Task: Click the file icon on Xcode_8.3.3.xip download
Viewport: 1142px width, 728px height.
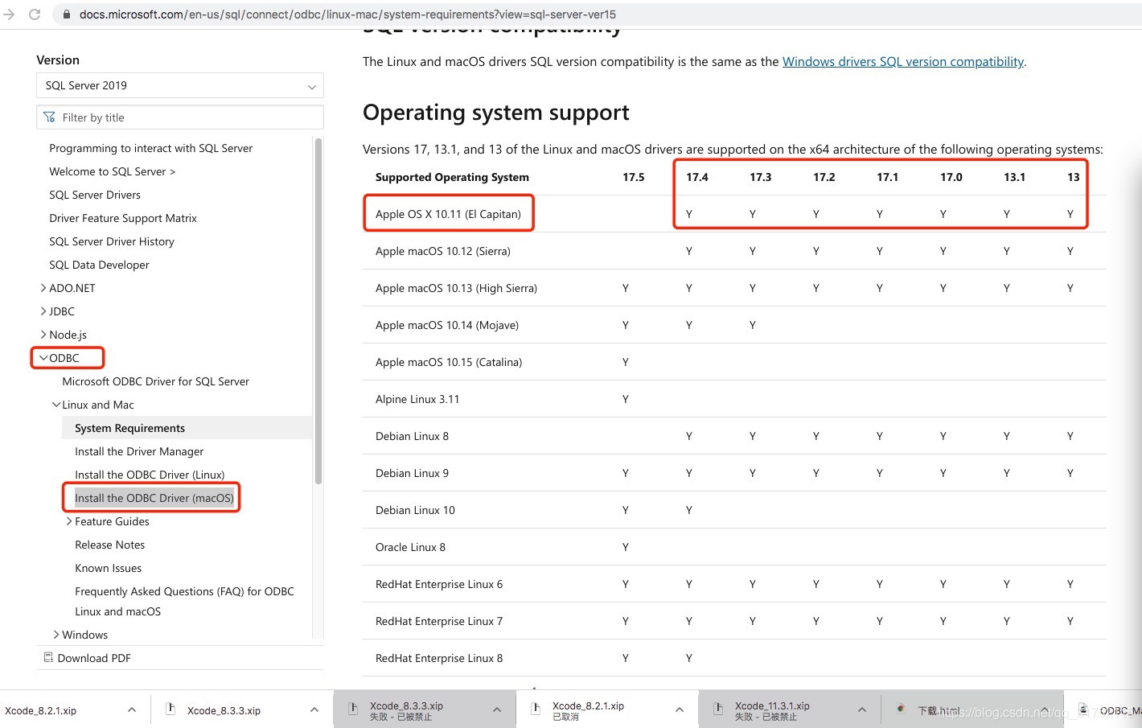Action: click(x=170, y=709)
